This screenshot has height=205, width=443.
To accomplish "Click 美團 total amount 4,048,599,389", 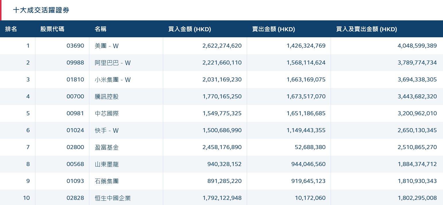I will coord(417,46).
